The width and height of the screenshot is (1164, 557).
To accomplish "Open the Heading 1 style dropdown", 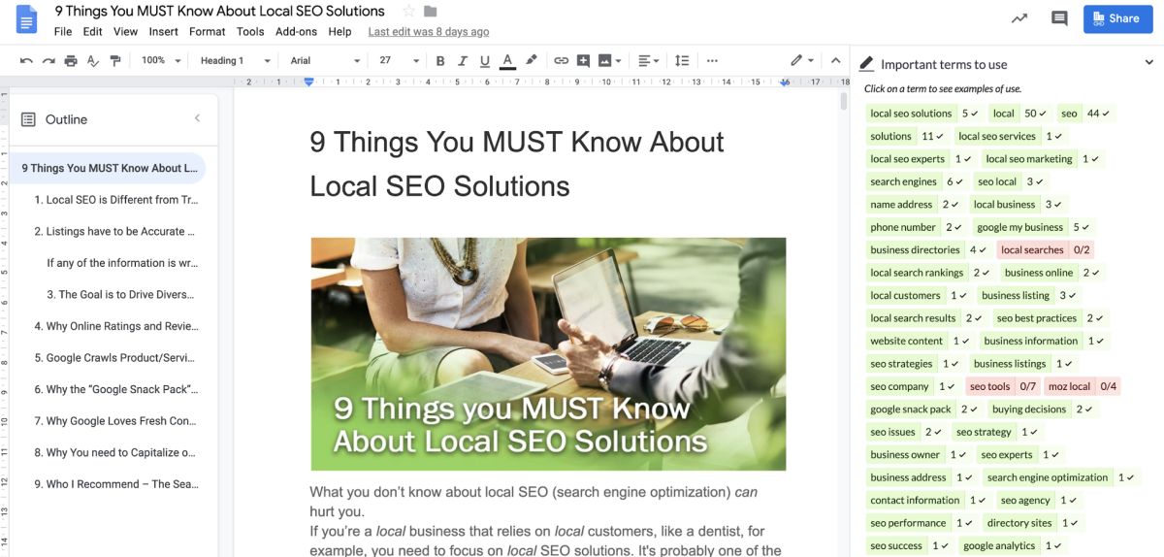I will click(x=235, y=60).
